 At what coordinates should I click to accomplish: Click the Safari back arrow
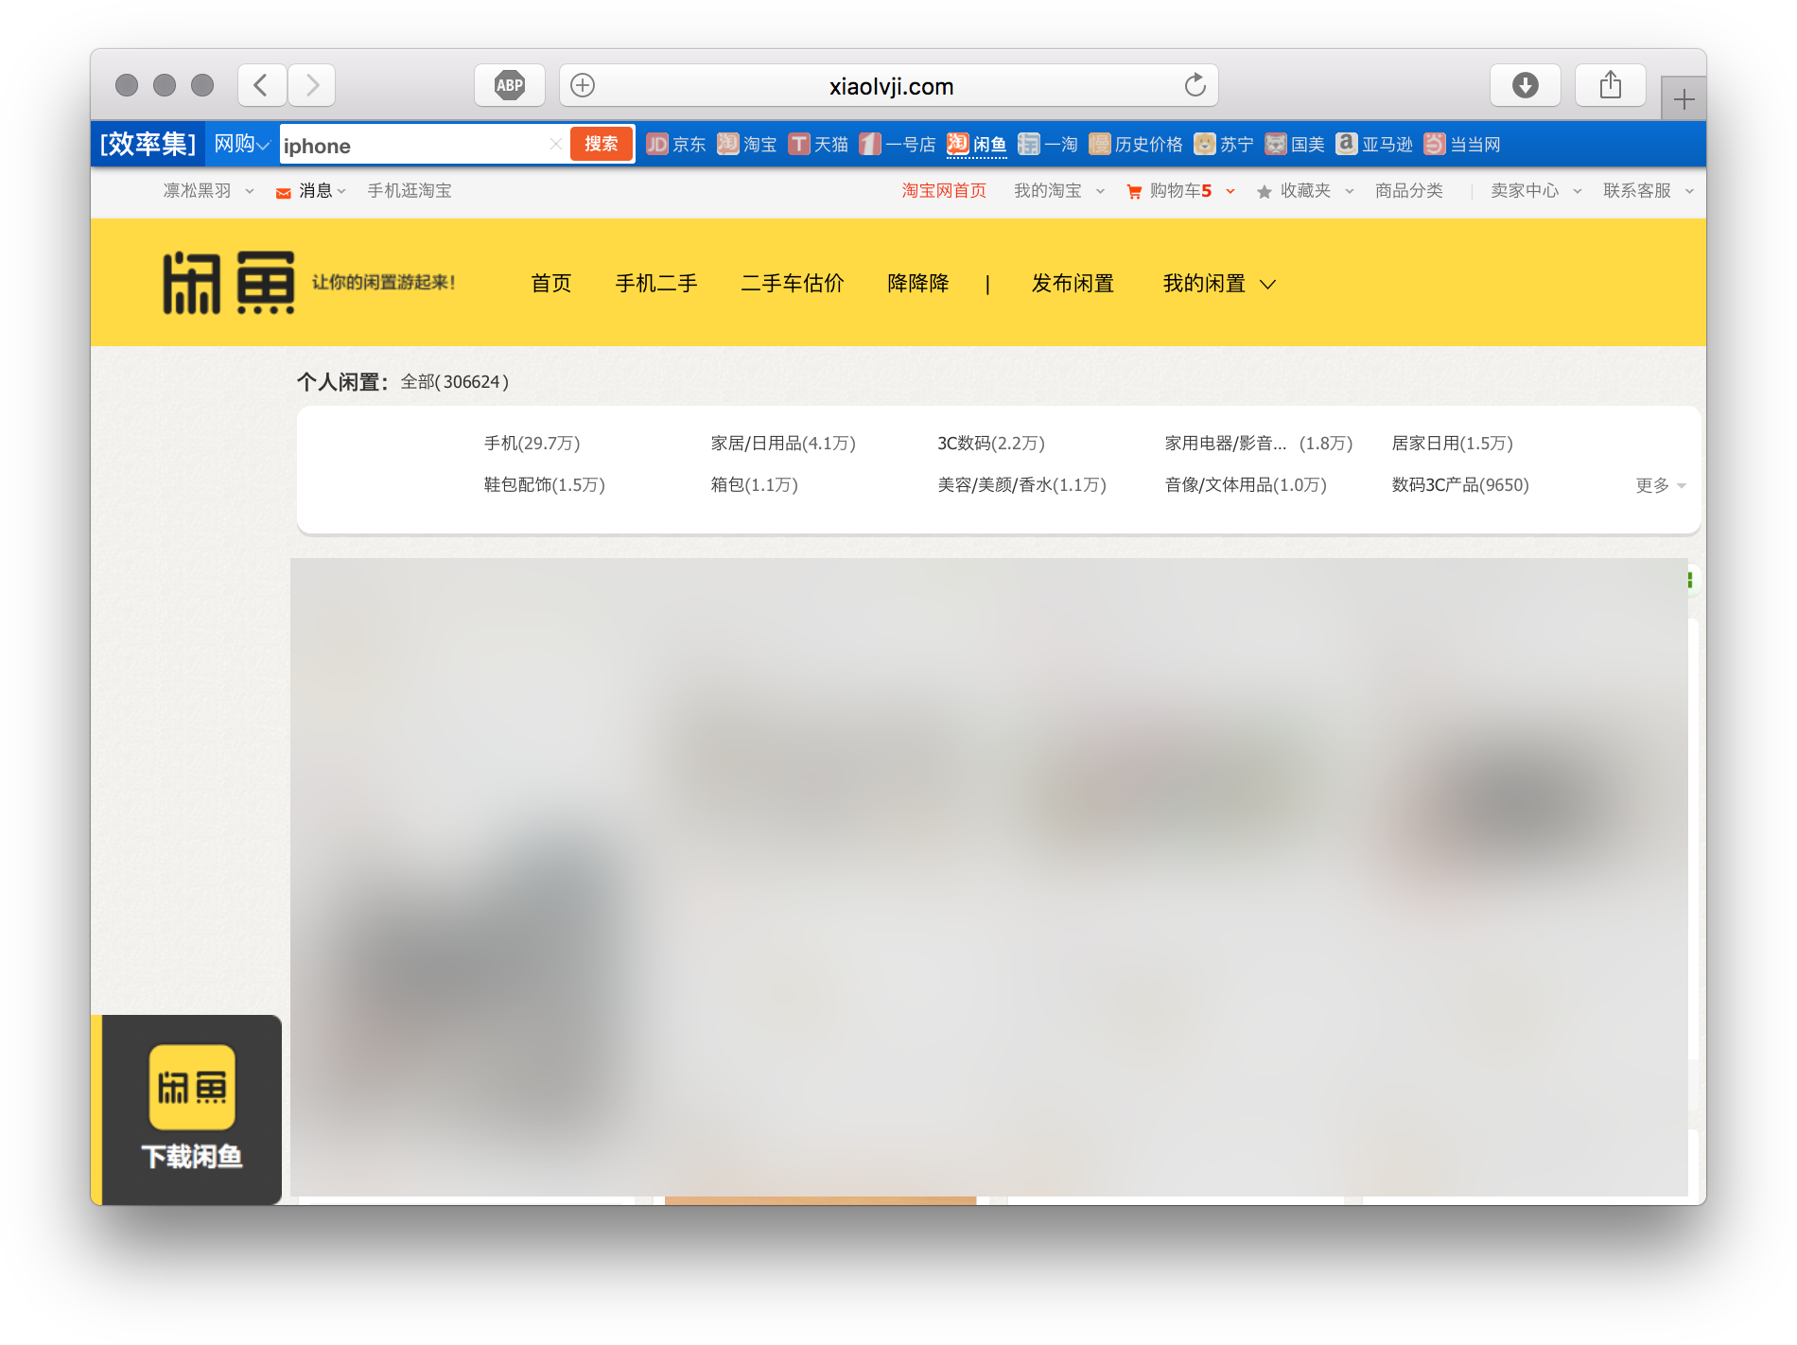tap(262, 86)
